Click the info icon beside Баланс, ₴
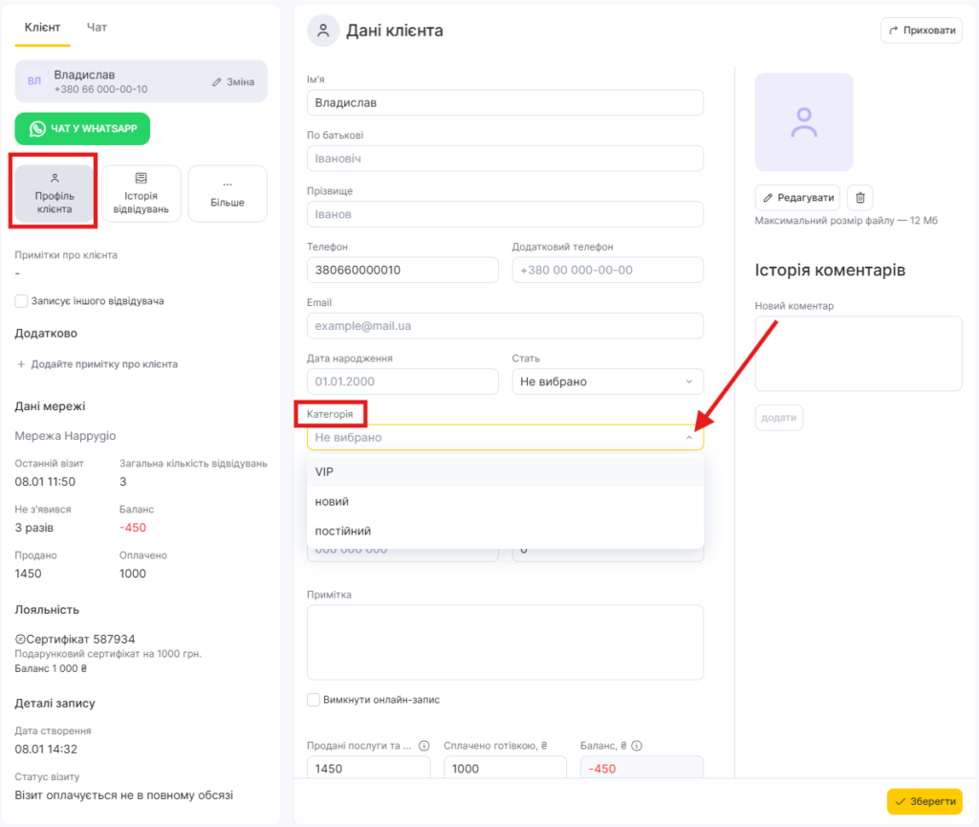This screenshot has height=827, width=979. 637,746
